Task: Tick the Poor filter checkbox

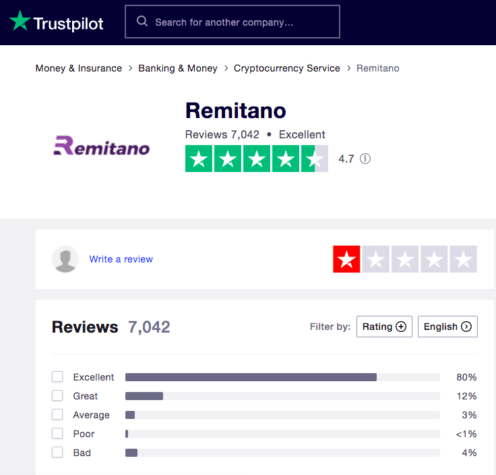Action: click(57, 433)
